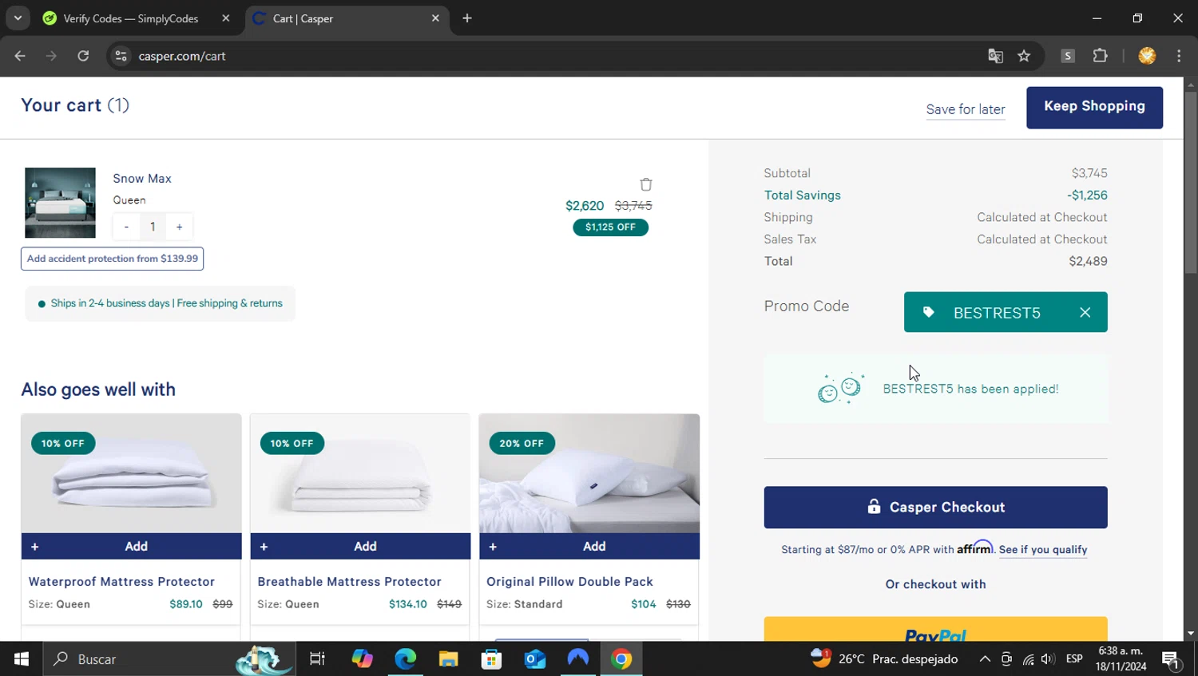View Waterproof Mattress Protector image
This screenshot has width=1198, height=676.
[x=131, y=473]
